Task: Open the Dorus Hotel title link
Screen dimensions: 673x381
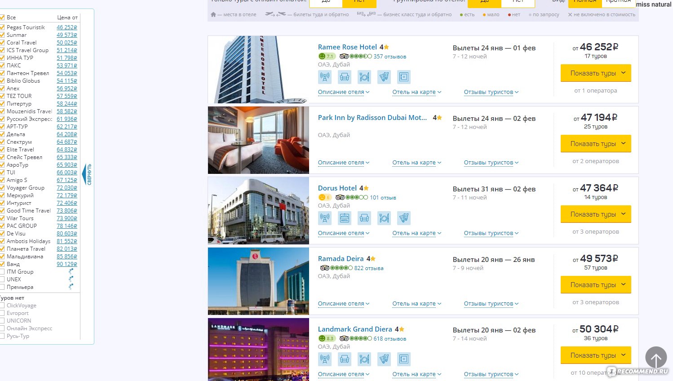Action: point(337,188)
